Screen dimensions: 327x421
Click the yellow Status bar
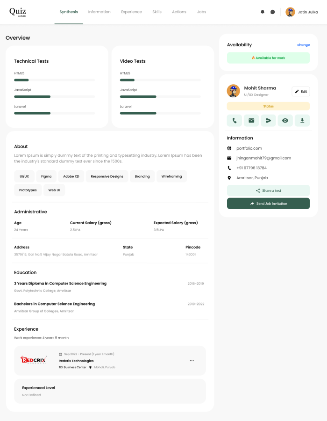268,106
